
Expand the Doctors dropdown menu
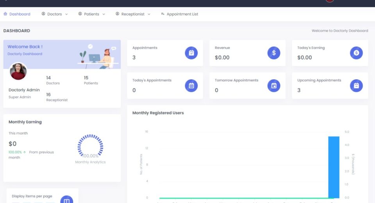[55, 14]
